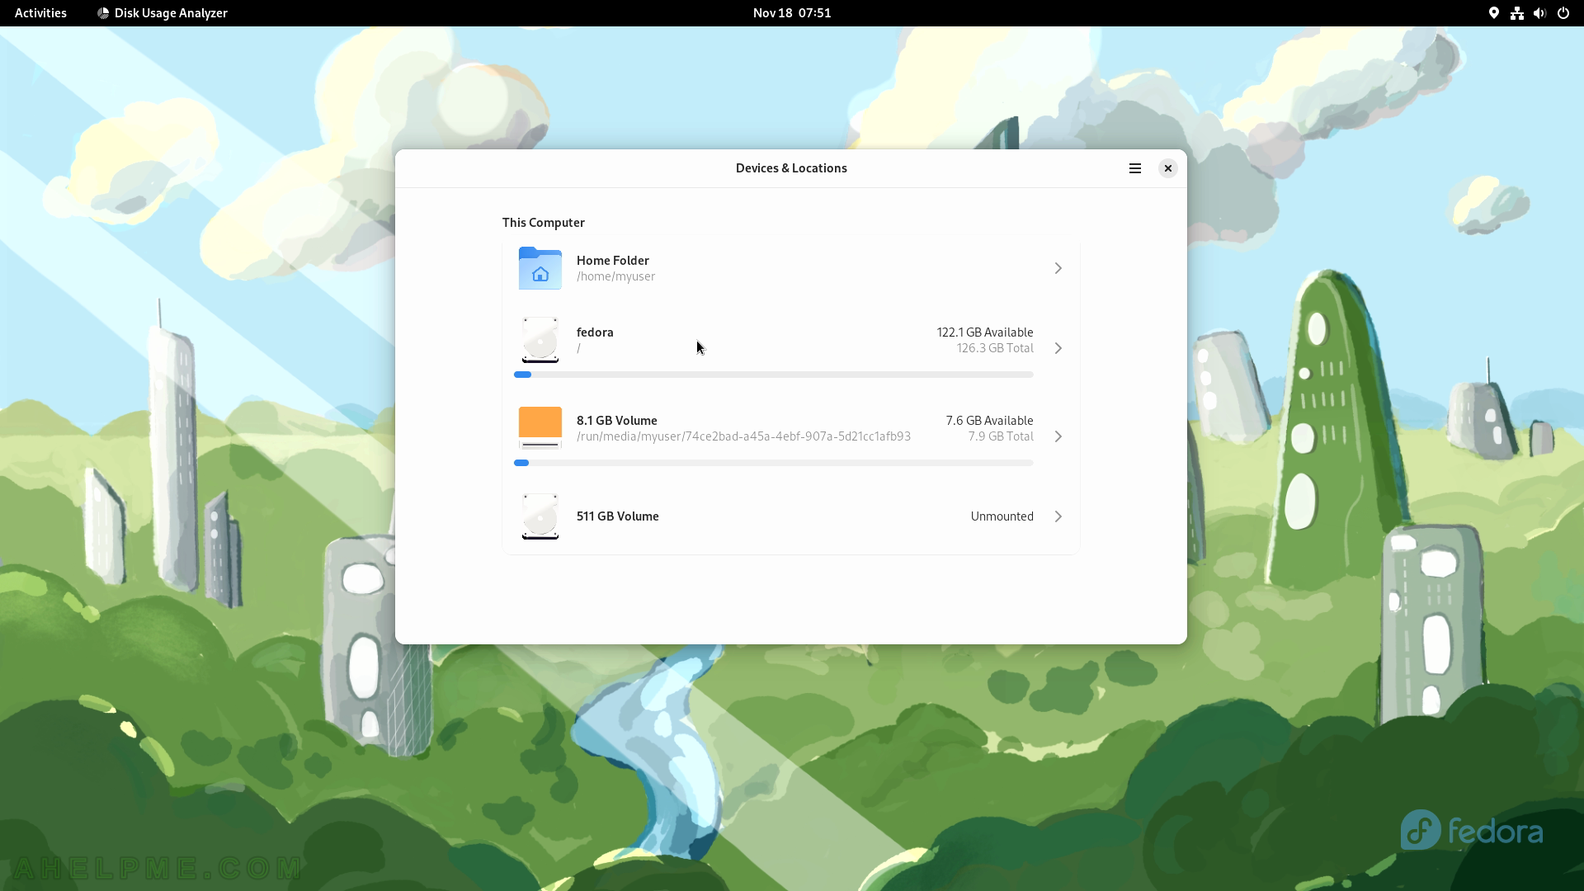Click the volume speaker icon in top bar

point(1539,13)
